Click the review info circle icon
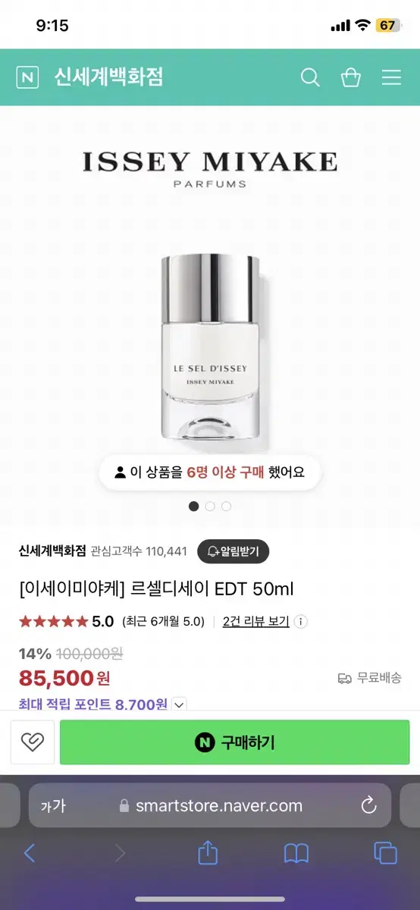420x910 pixels. click(300, 622)
